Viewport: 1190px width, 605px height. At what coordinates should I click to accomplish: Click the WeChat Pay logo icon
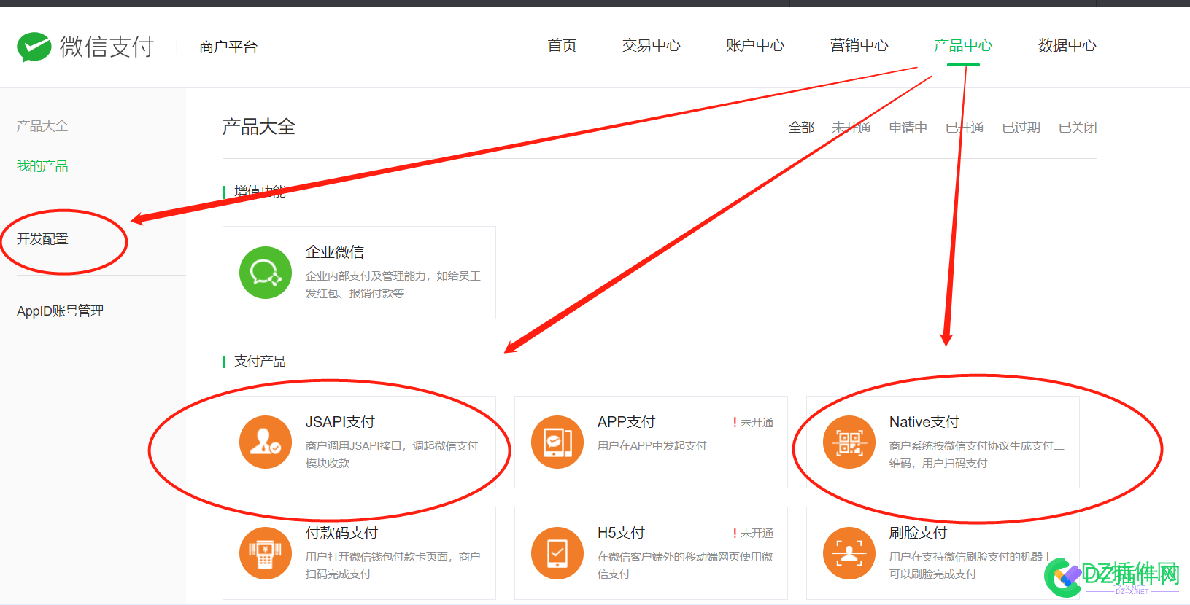pos(34,47)
